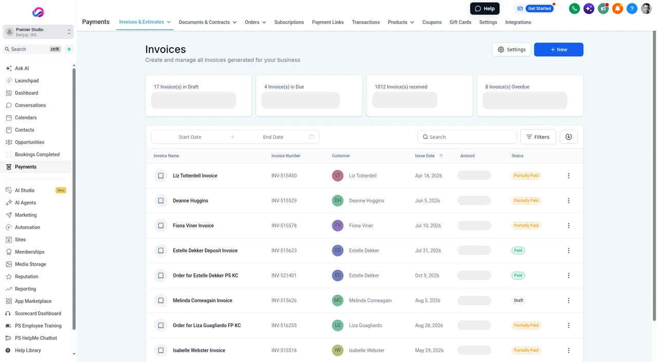
Task: Switch to the Payment Links tab
Action: tap(327, 23)
